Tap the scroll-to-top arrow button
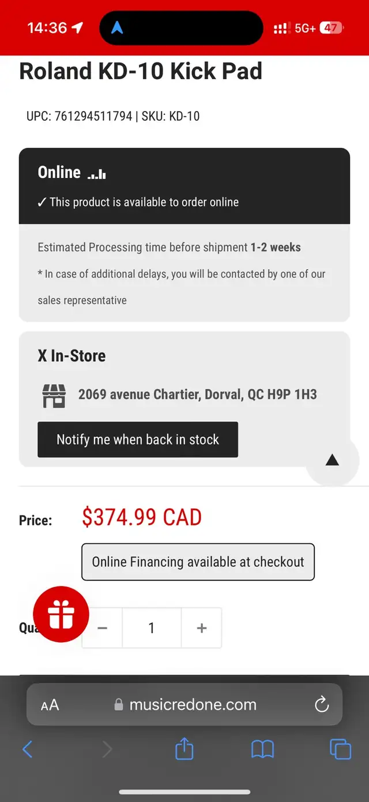 [x=332, y=460]
